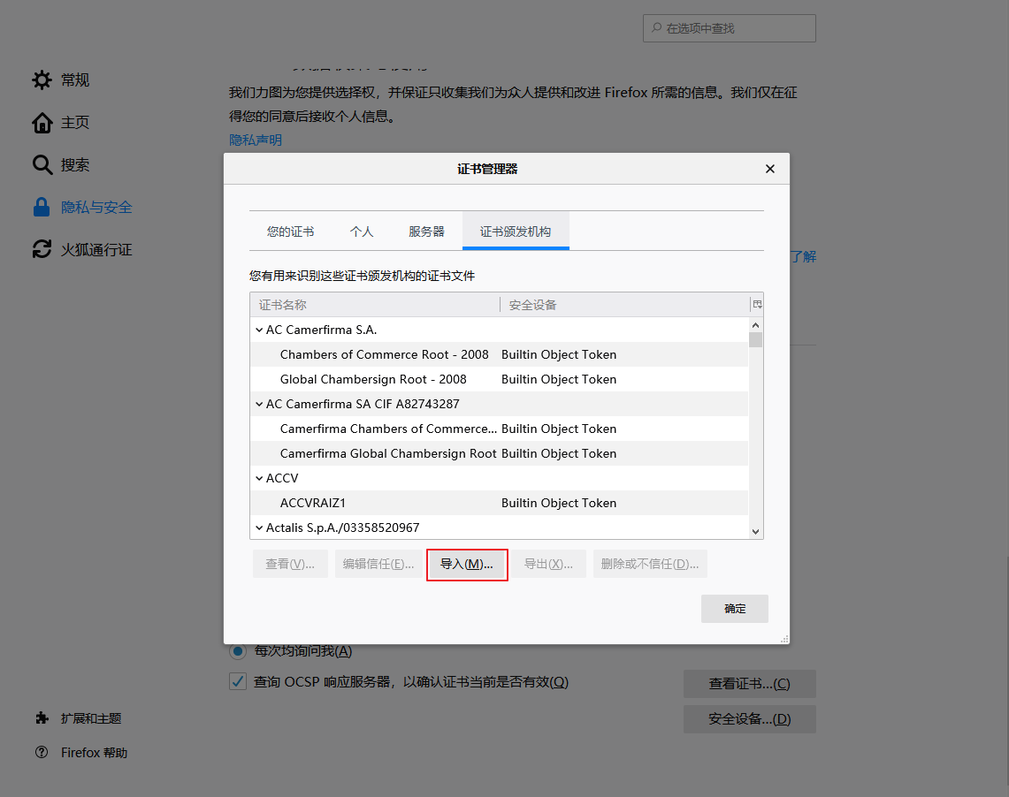Click the 查看证书...(C) button
Image resolution: width=1009 pixels, height=797 pixels.
point(750,684)
